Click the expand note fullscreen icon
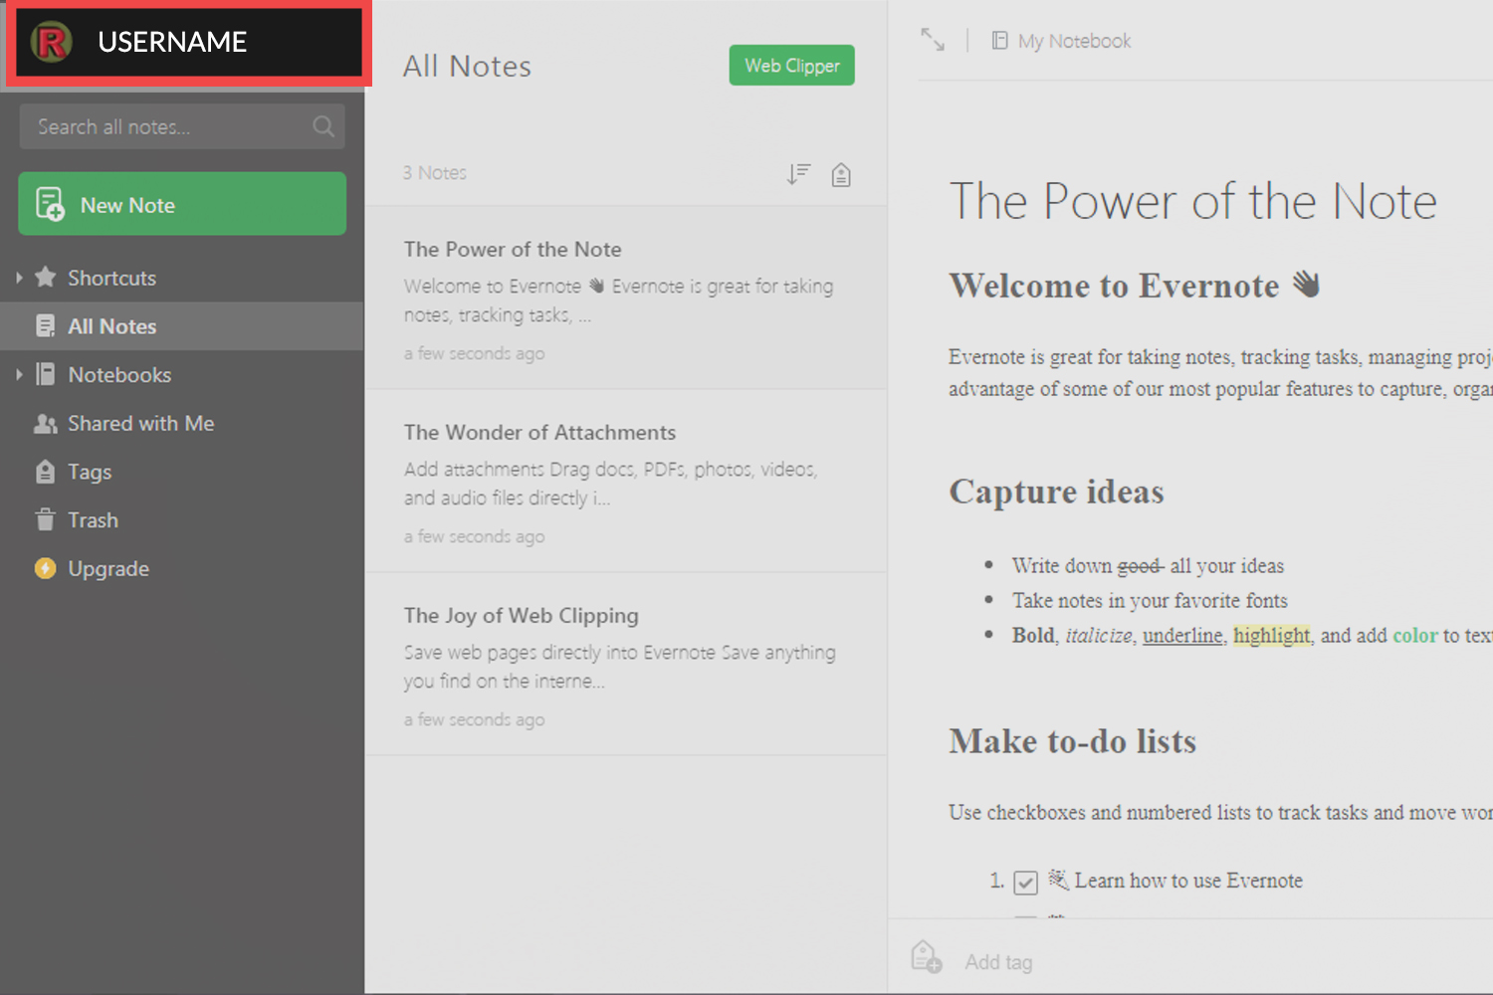 933,40
